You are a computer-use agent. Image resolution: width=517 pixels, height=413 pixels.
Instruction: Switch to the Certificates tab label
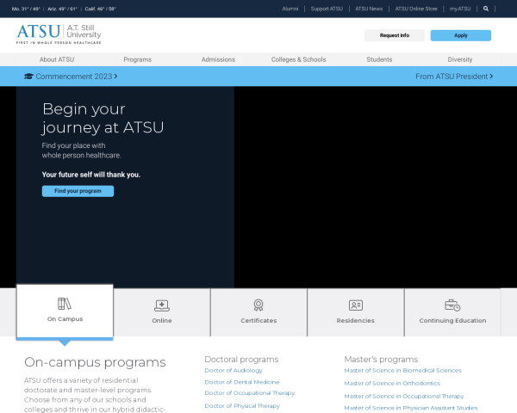pyautogui.click(x=258, y=320)
